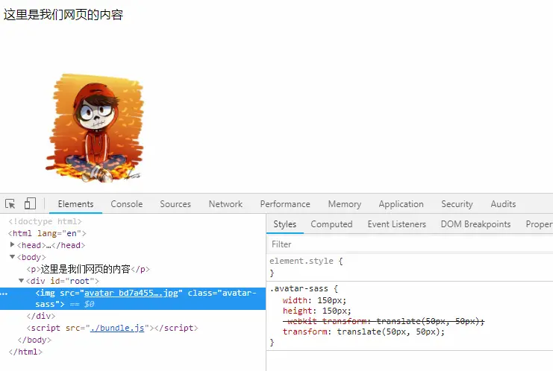The image size is (553, 371).
Task: Collapse the body element tree
Action: point(13,257)
